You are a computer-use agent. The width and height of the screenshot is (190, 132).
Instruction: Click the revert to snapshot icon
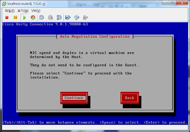pyautogui.click(x=50, y=17)
